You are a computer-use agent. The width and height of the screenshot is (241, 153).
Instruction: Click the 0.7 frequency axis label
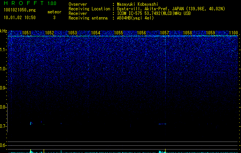pos(3,126)
